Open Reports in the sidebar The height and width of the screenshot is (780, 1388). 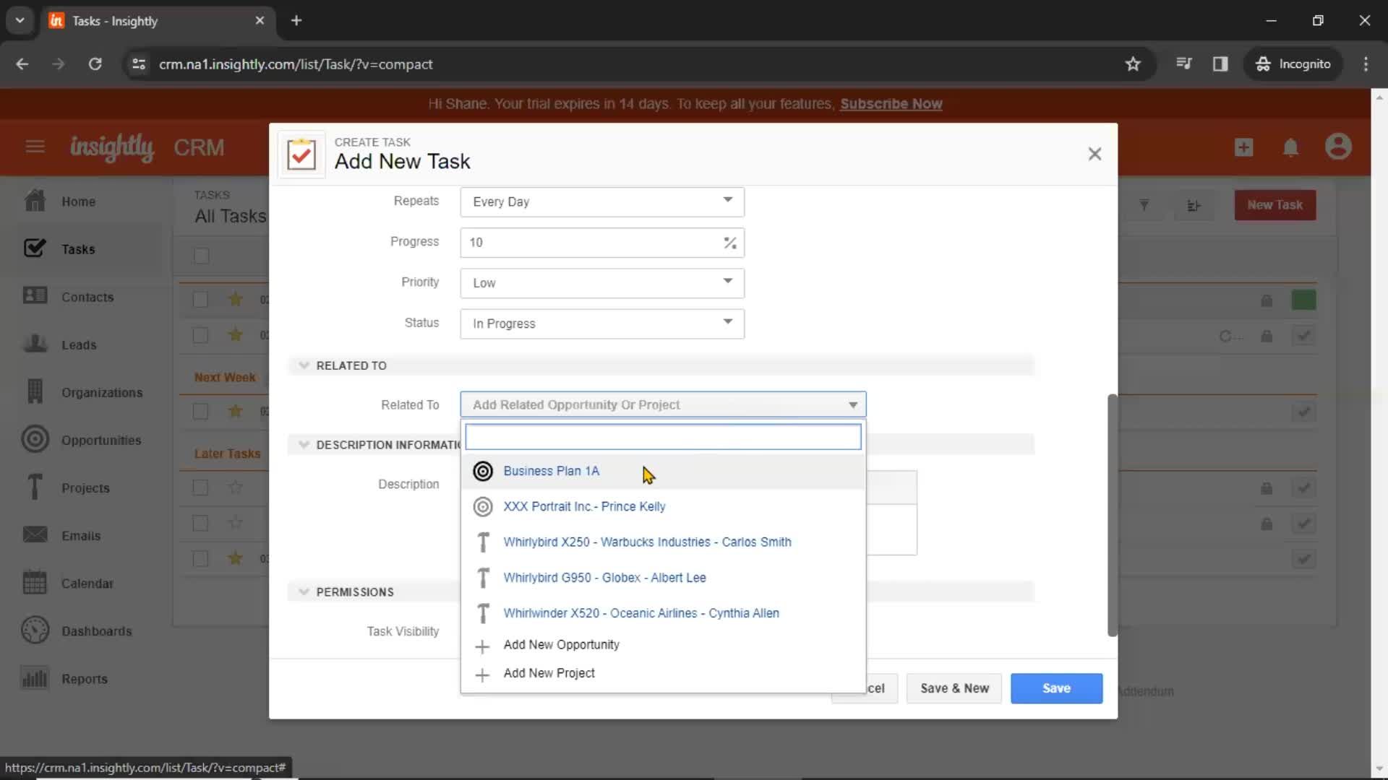(64, 678)
